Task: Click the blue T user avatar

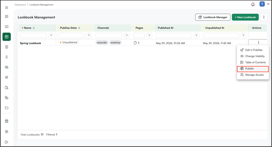Action: [262, 4]
